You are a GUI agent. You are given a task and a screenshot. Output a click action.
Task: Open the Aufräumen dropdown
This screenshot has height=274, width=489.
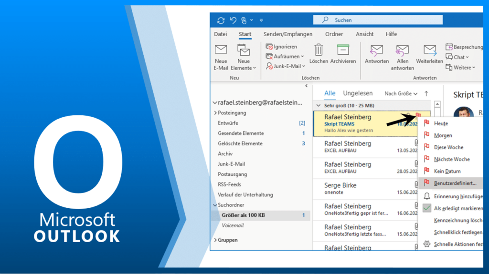[x=285, y=56]
